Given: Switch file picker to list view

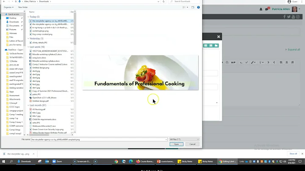Looking at the screenshot, I should 211,45.
